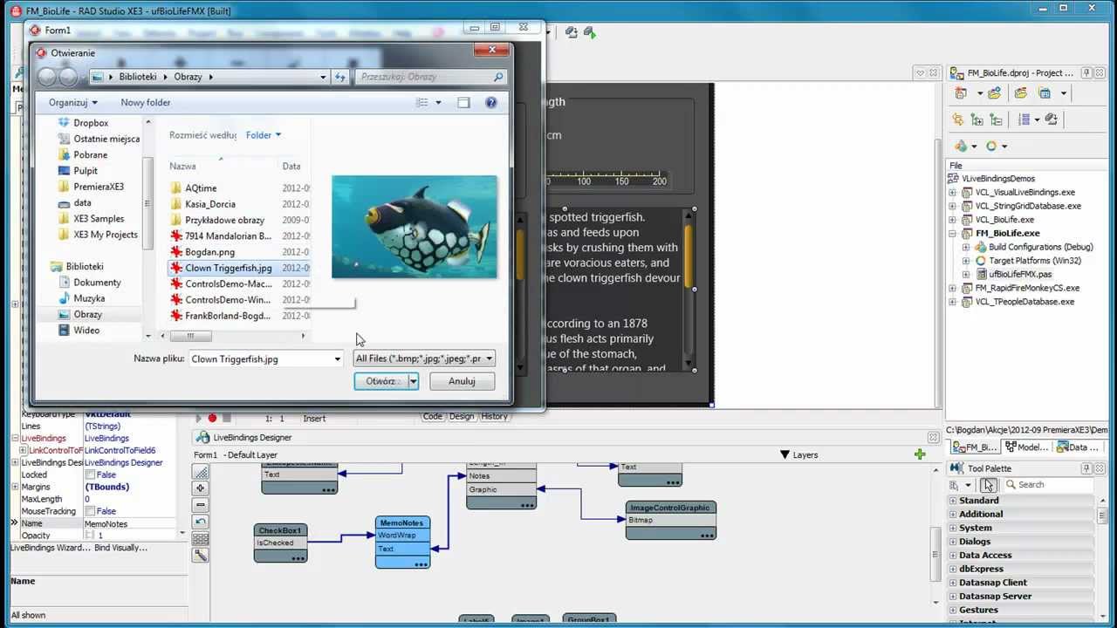Viewport: 1117px width, 628px height.
Task: Expand the Standard category in Tool Palette
Action: 953,501
